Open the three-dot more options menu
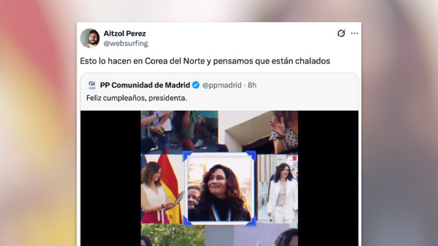The width and height of the screenshot is (438, 246). pyautogui.click(x=354, y=33)
